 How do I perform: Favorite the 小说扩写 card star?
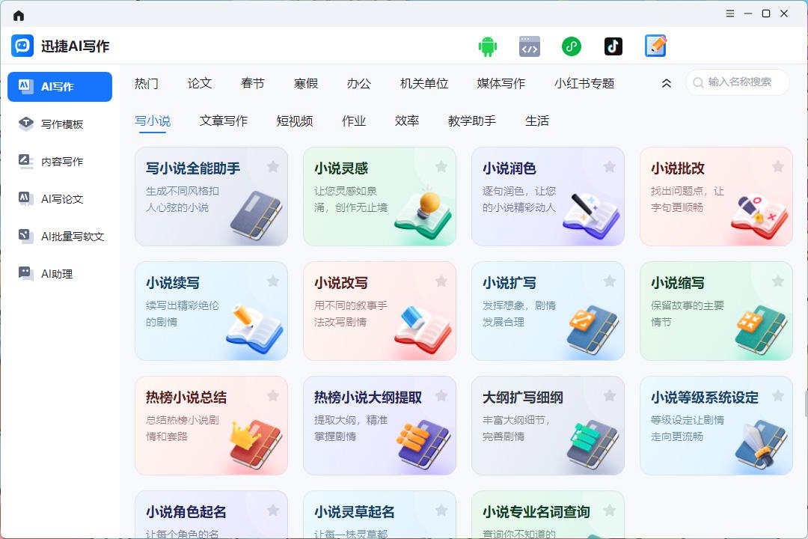610,281
